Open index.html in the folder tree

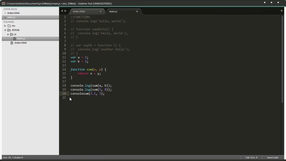point(21,43)
